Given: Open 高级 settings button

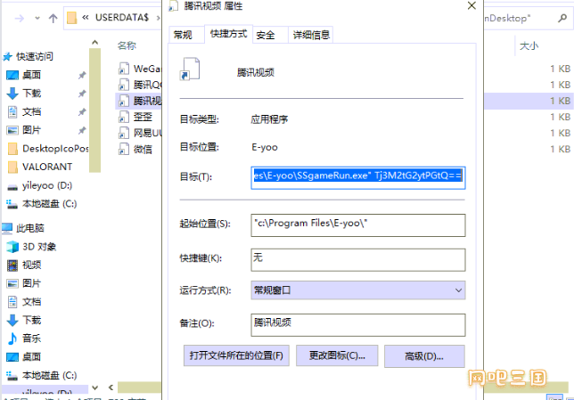Looking at the screenshot, I should pos(423,356).
